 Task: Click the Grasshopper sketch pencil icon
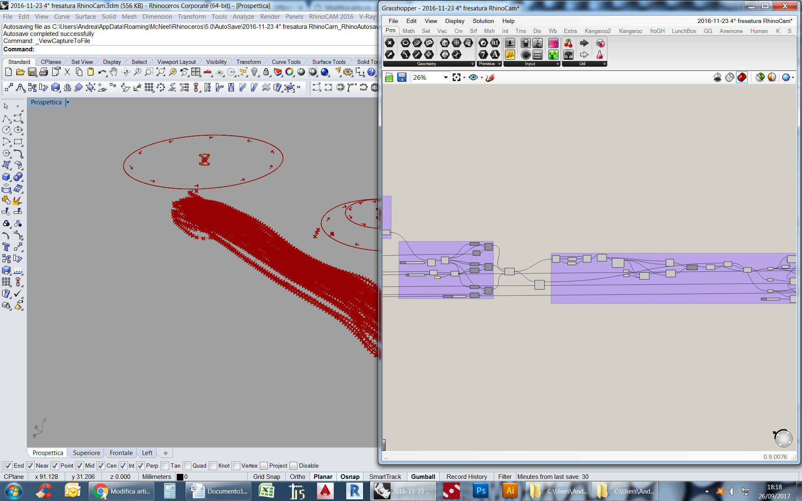(x=490, y=77)
